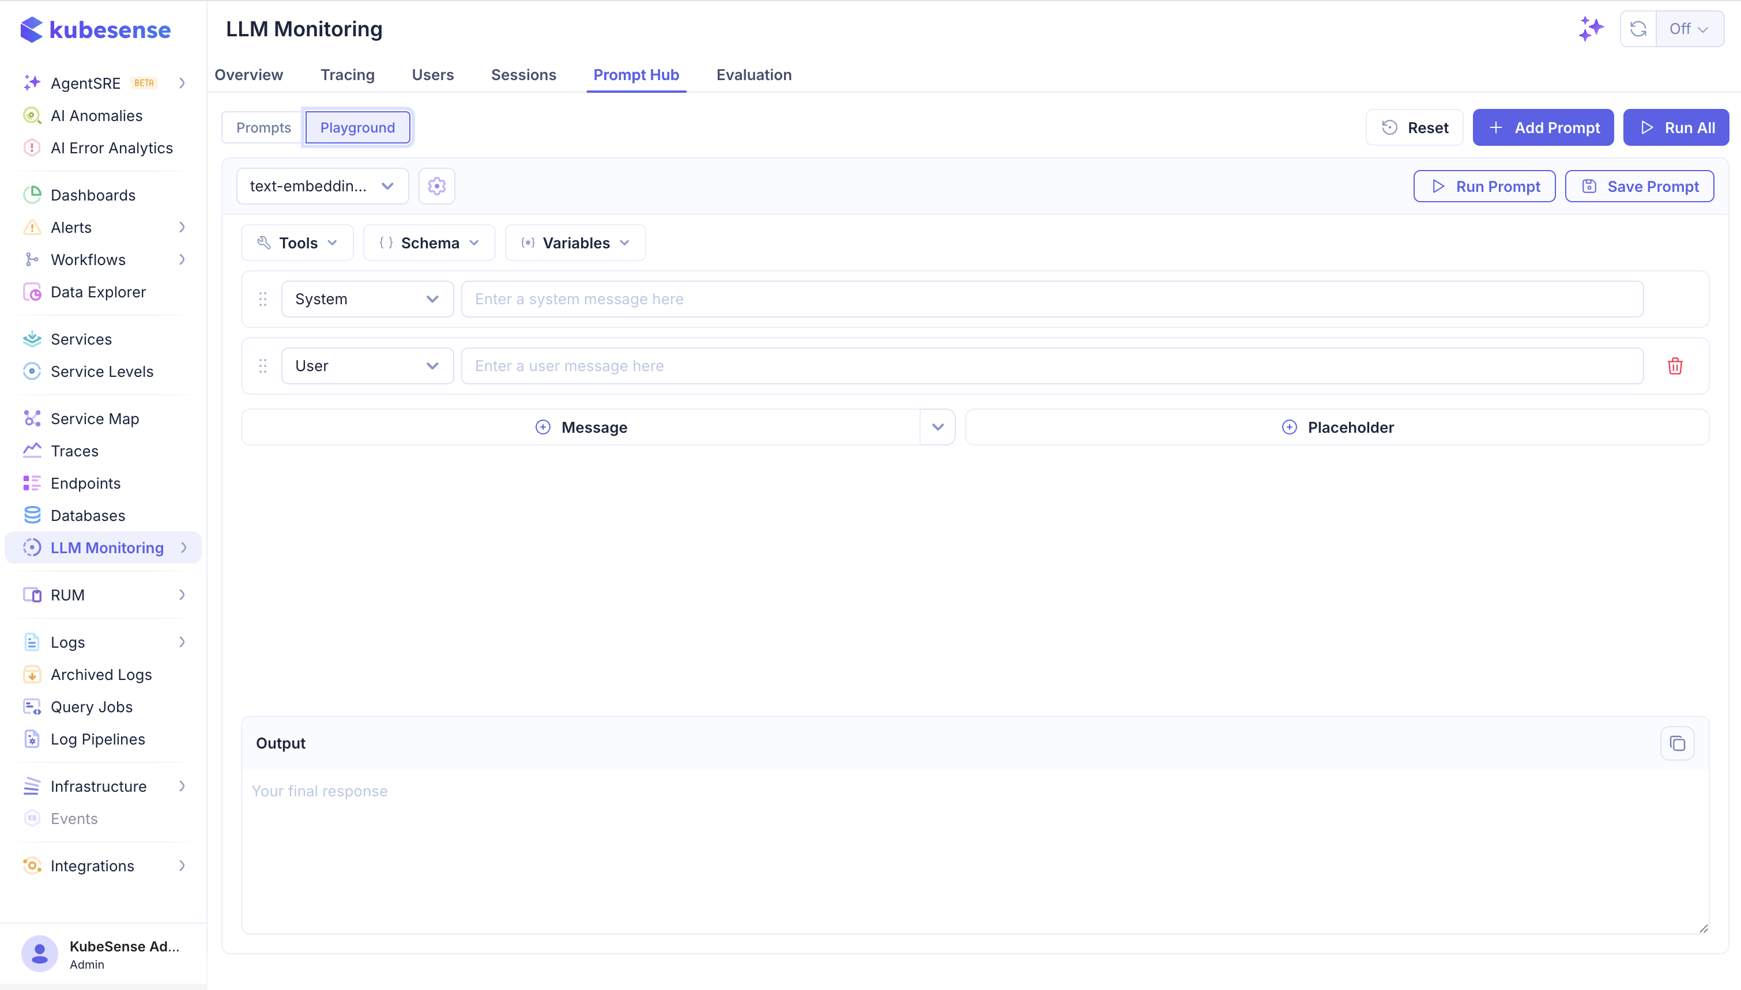Open the Schema dropdown
The width and height of the screenshot is (1741, 990).
(x=429, y=243)
